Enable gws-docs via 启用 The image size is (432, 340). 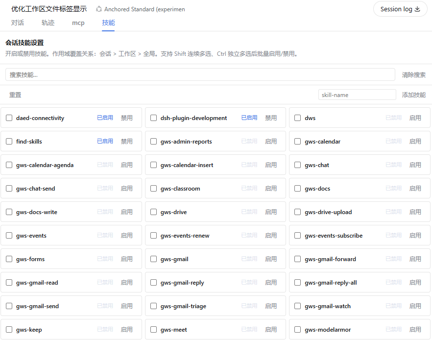[x=415, y=189]
